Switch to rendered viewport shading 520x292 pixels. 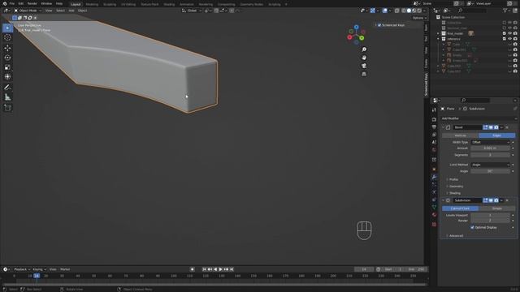[x=419, y=11]
